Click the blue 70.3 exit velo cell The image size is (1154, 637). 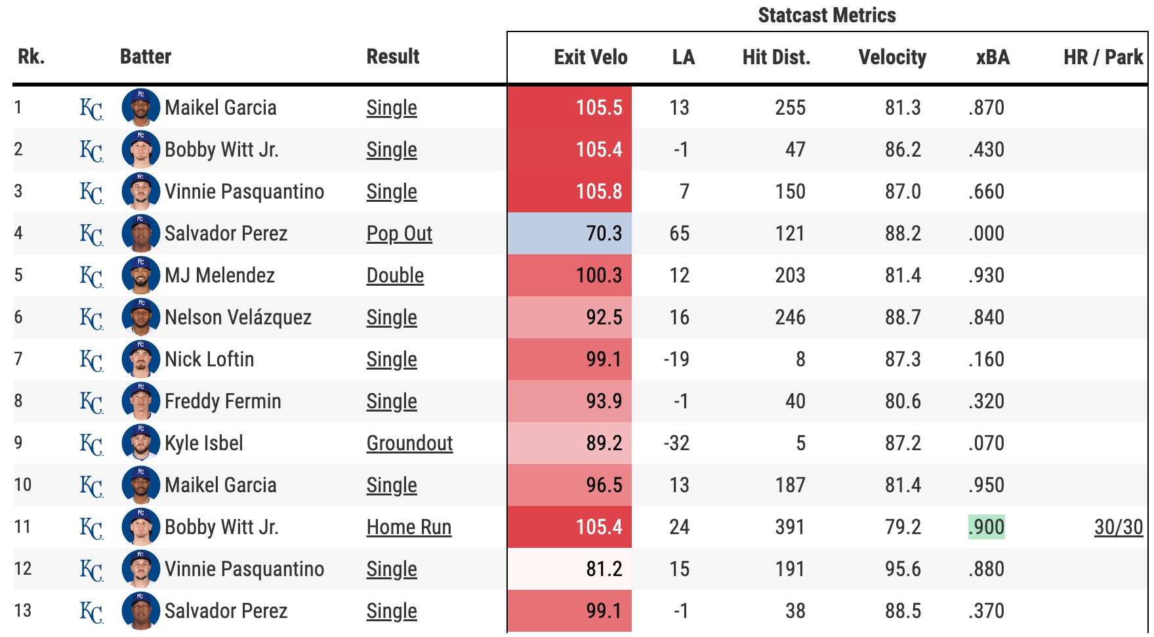[569, 233]
